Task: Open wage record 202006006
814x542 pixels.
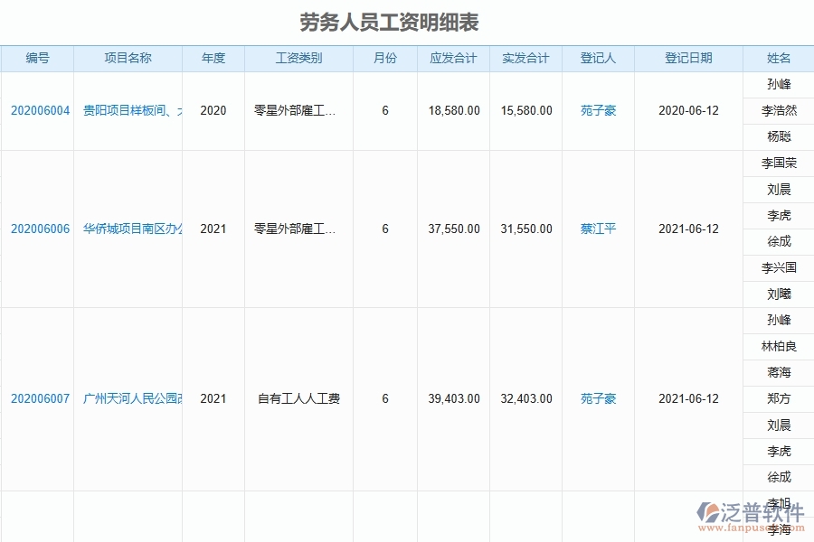Action: click(x=37, y=229)
